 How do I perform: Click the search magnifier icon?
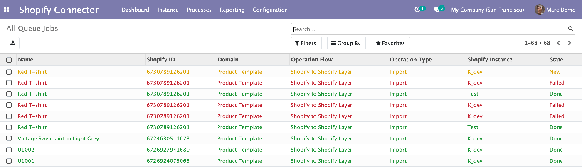click(x=570, y=29)
